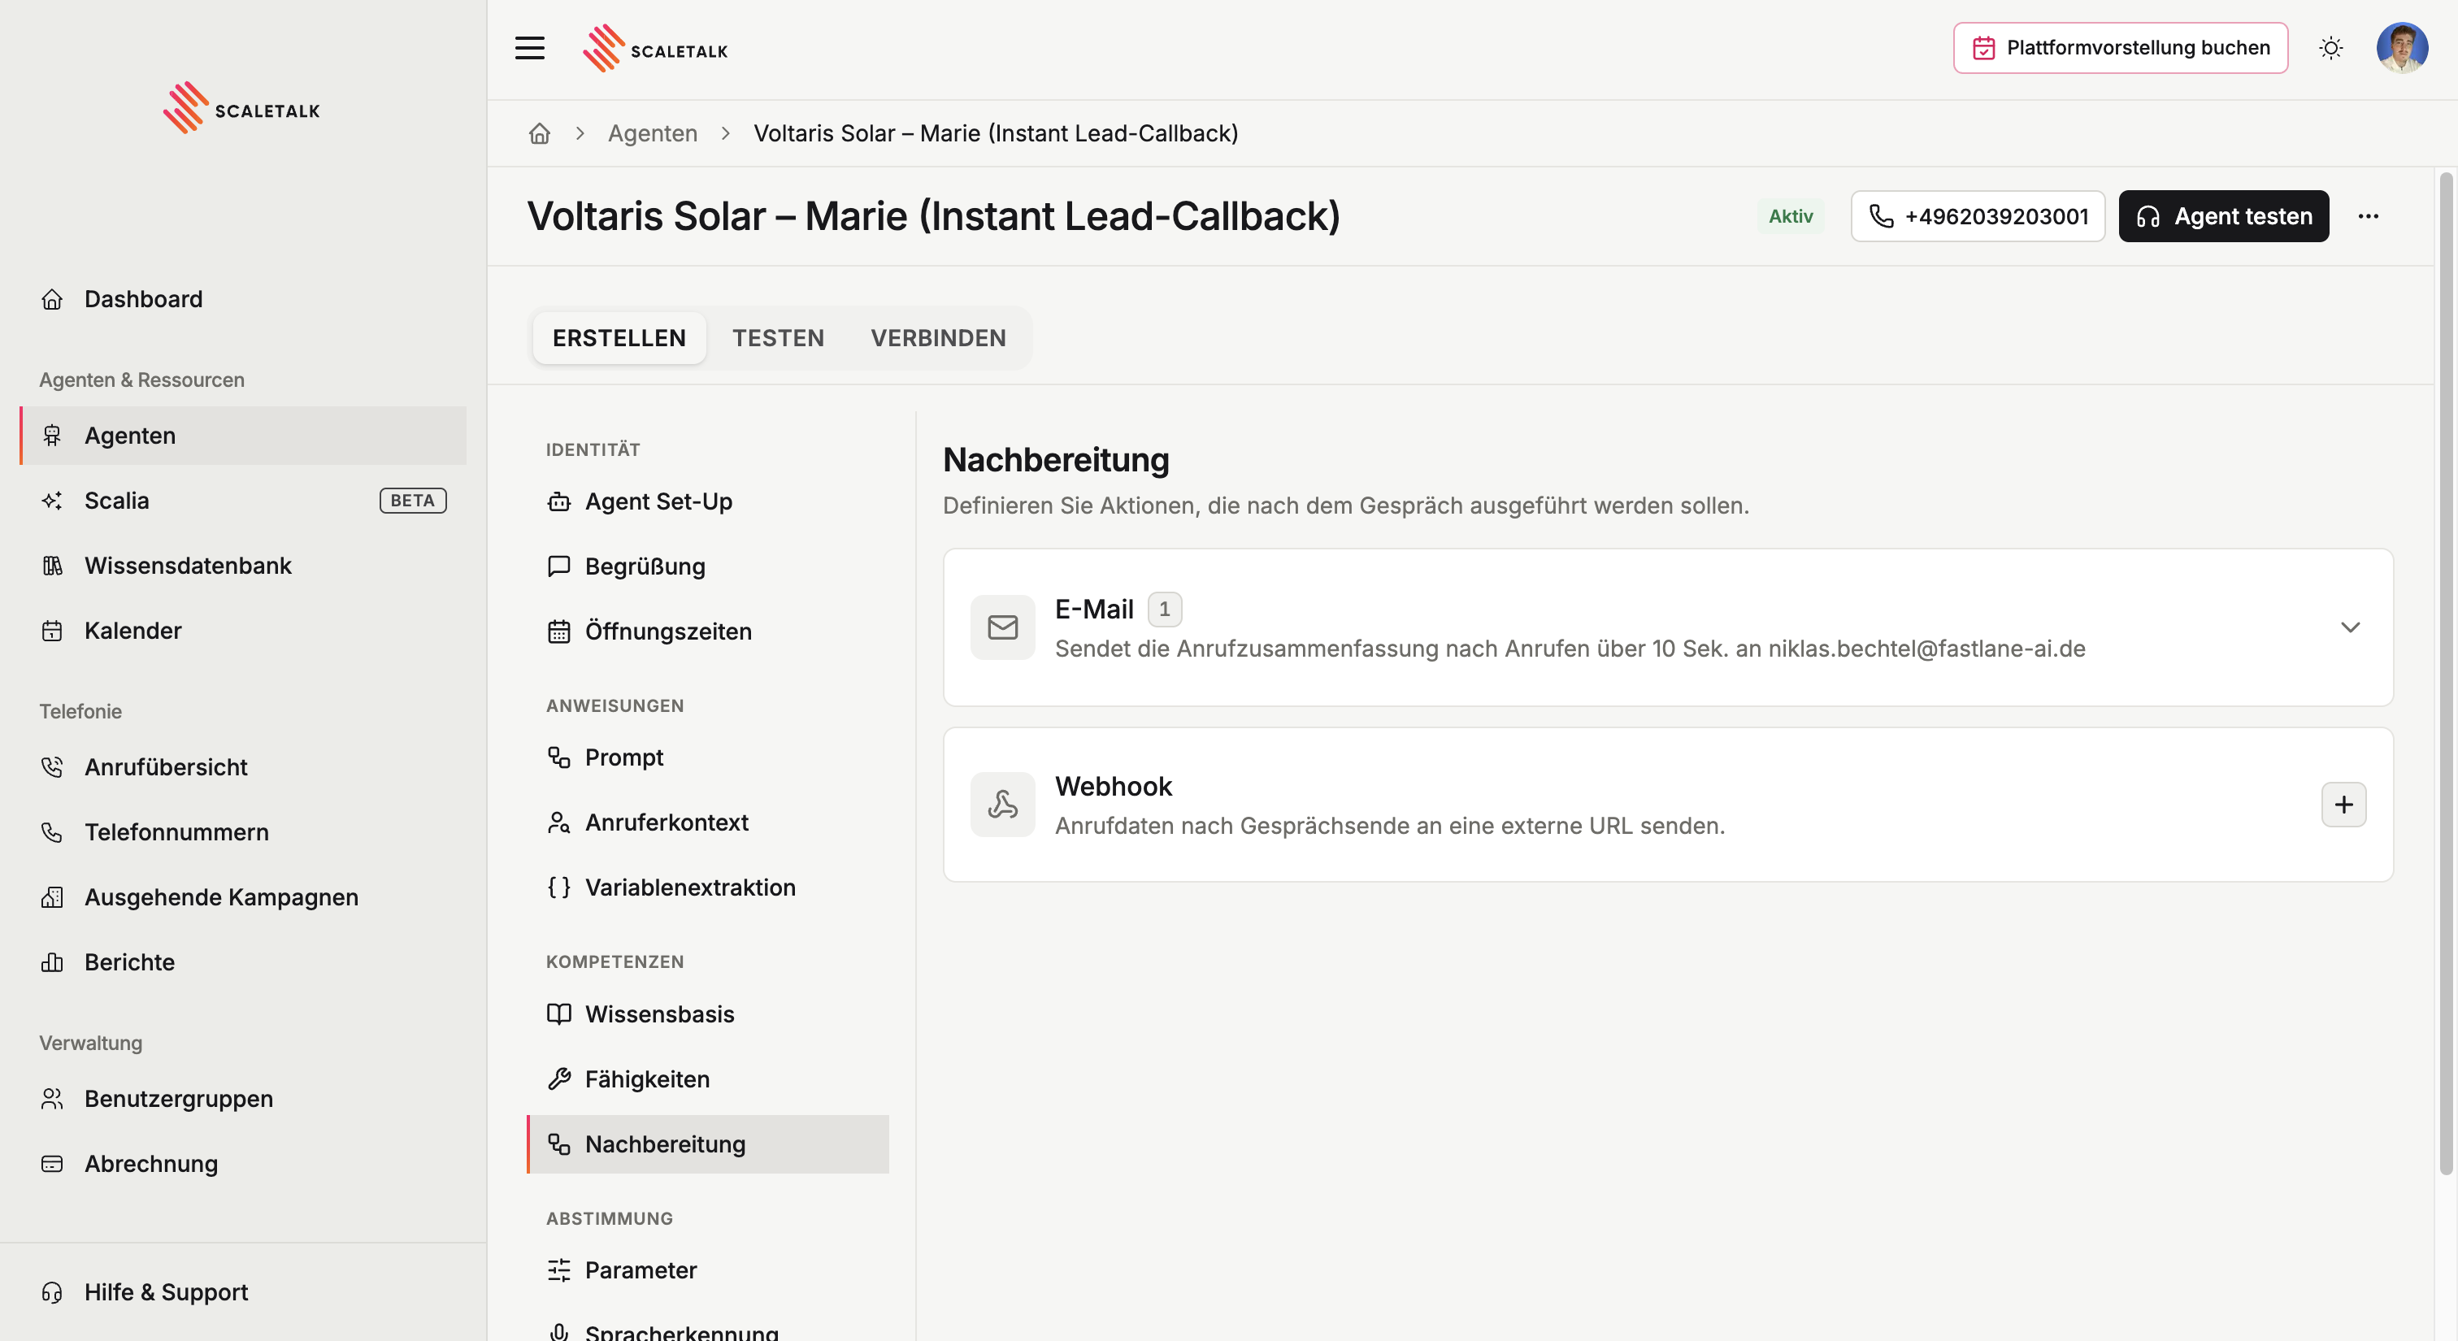Image resolution: width=2458 pixels, height=1341 pixels.
Task: Click the Webhook card title
Action: (1114, 786)
